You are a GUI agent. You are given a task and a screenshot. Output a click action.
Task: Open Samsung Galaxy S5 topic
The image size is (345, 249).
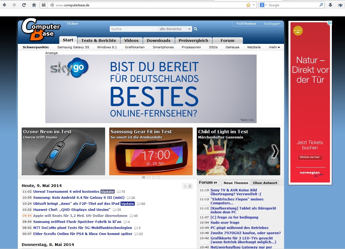[x=73, y=47]
